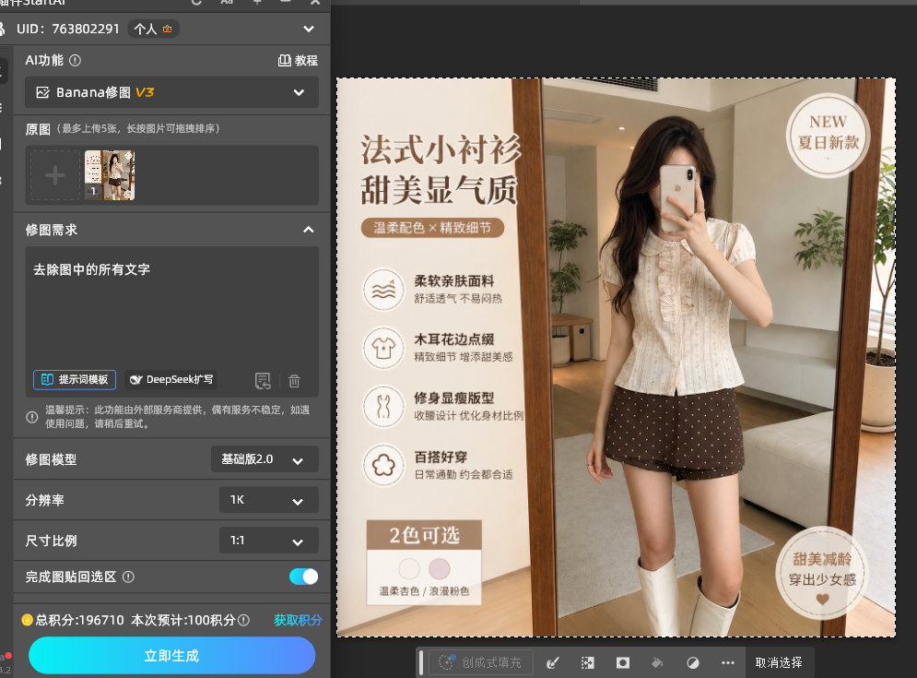Toggle the 完成图贴回选区 switch
The height and width of the screenshot is (678, 917).
point(303,577)
